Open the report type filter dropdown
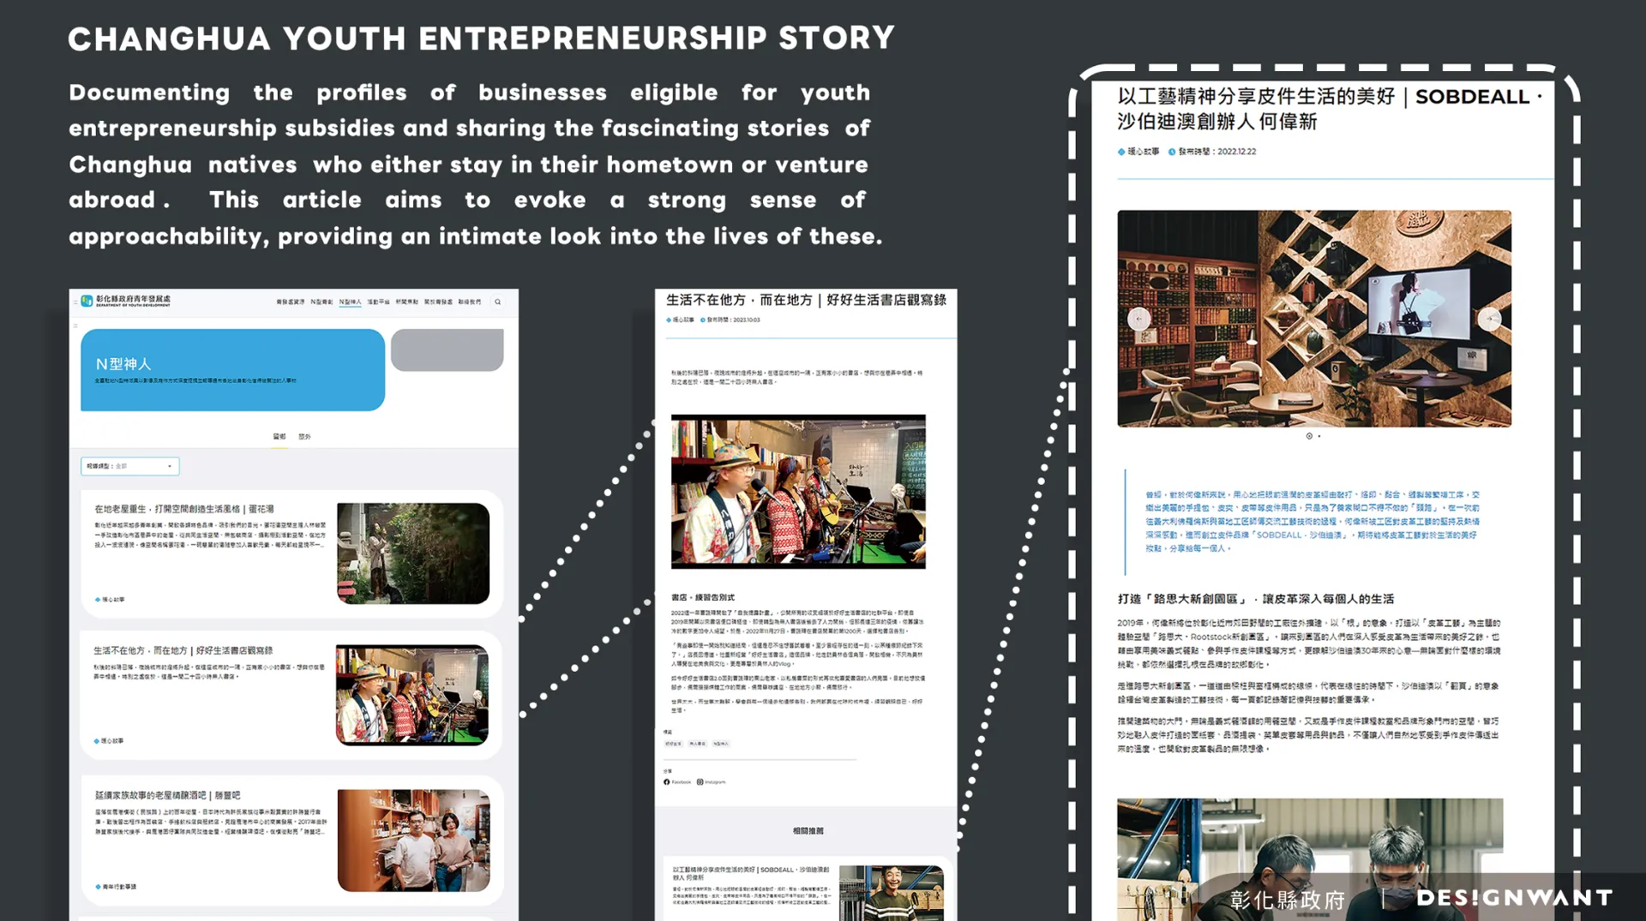 point(129,466)
